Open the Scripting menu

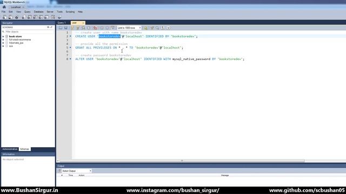(70, 12)
